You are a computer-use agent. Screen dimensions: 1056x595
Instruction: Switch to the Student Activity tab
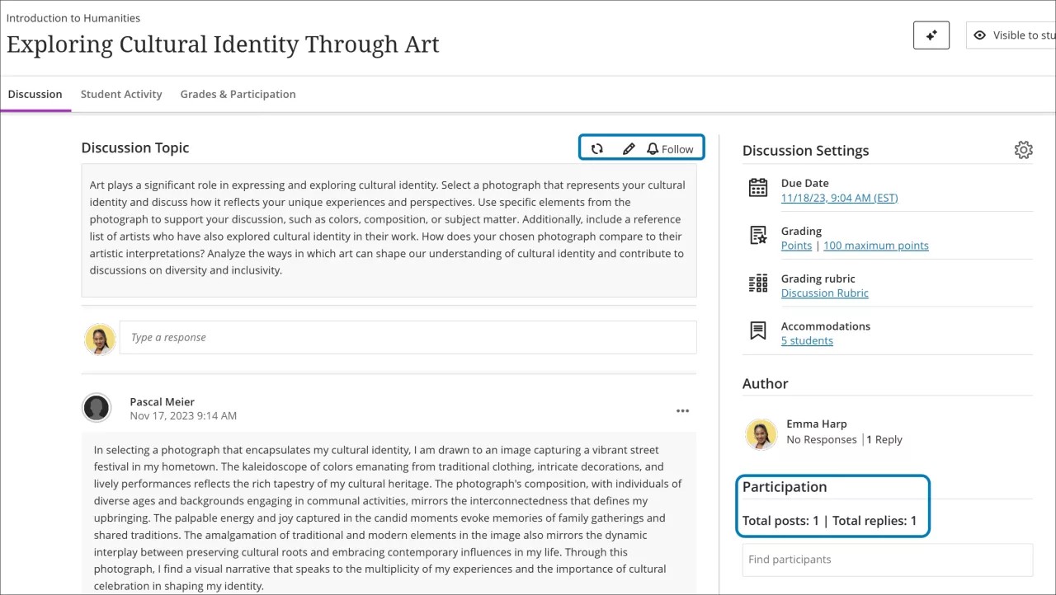click(x=120, y=94)
